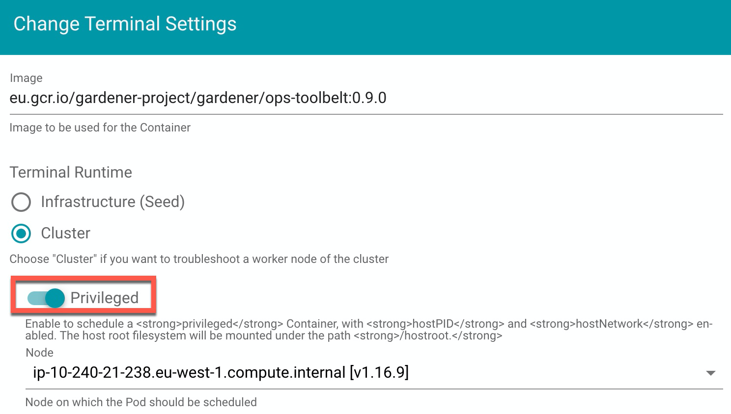Viewport: 731px width, 414px height.
Task: Click the ip-10-240-21-238 node value
Action: 221,373
